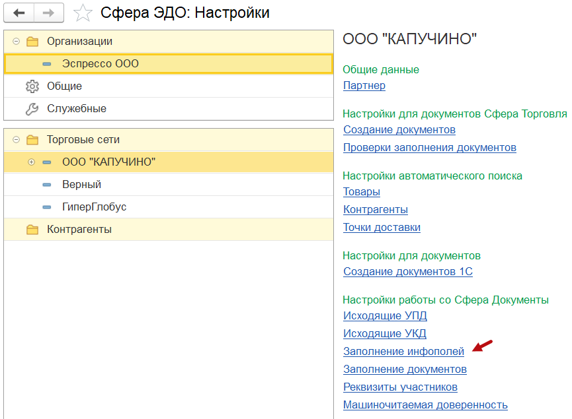This screenshot has height=419, width=572.
Task: Collapse the Организации tree group
Action: (x=16, y=42)
